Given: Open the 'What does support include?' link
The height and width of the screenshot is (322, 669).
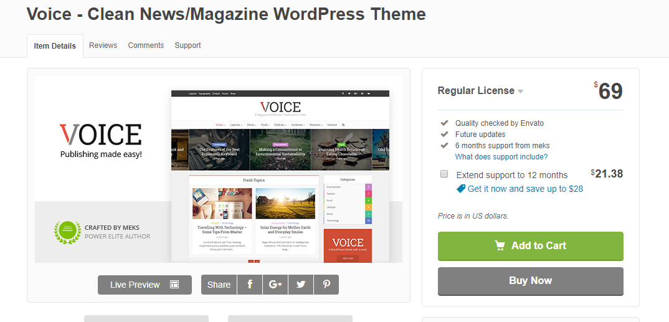Looking at the screenshot, I should (x=501, y=156).
